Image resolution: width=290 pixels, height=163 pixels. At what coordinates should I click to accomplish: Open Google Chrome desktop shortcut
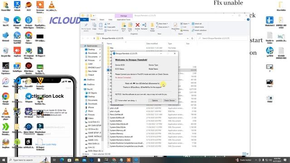coord(6,99)
